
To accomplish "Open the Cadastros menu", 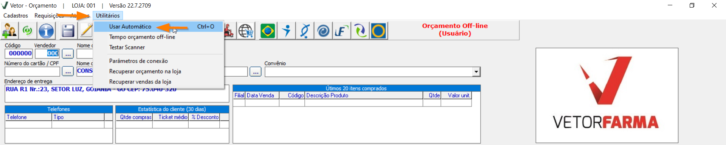I will pyautogui.click(x=16, y=15).
